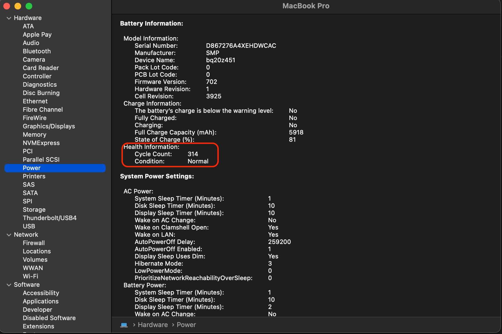Select Disabled Software in the sidebar
The width and height of the screenshot is (502, 334).
point(49,318)
